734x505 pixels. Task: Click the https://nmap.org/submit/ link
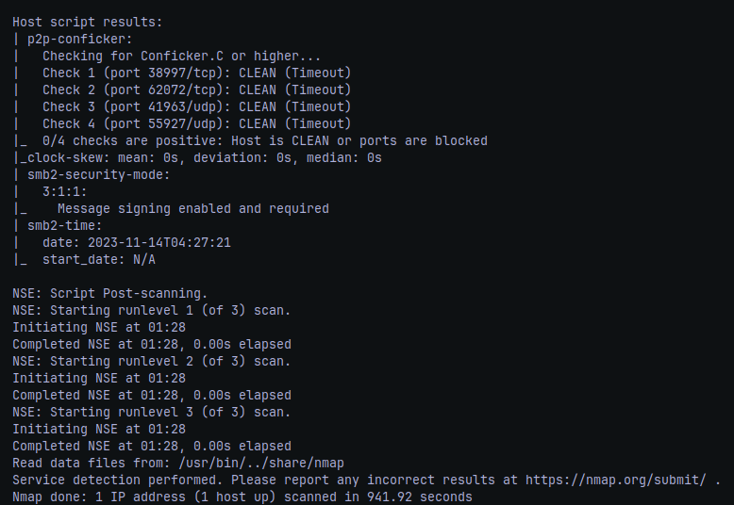coord(615,481)
